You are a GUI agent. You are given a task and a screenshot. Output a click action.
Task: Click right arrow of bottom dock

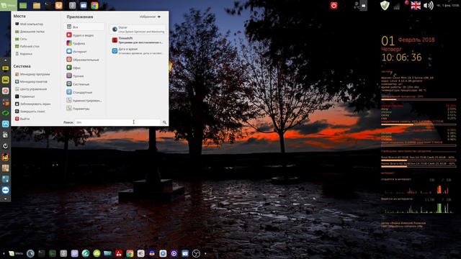click(x=205, y=253)
